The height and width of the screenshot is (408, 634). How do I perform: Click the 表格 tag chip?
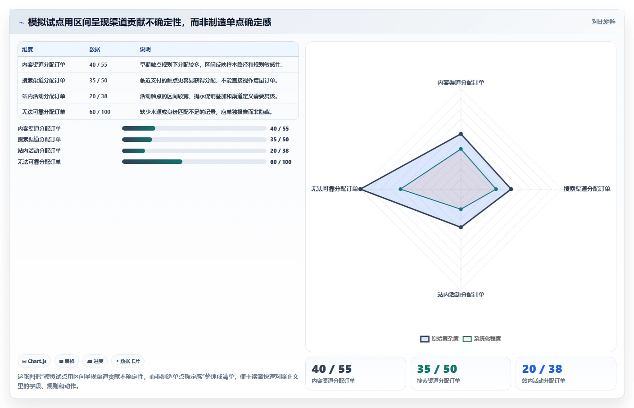coord(67,361)
